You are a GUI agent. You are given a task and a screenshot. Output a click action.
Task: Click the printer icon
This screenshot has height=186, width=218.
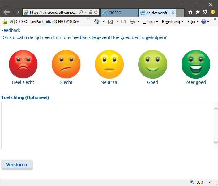coord(132,22)
